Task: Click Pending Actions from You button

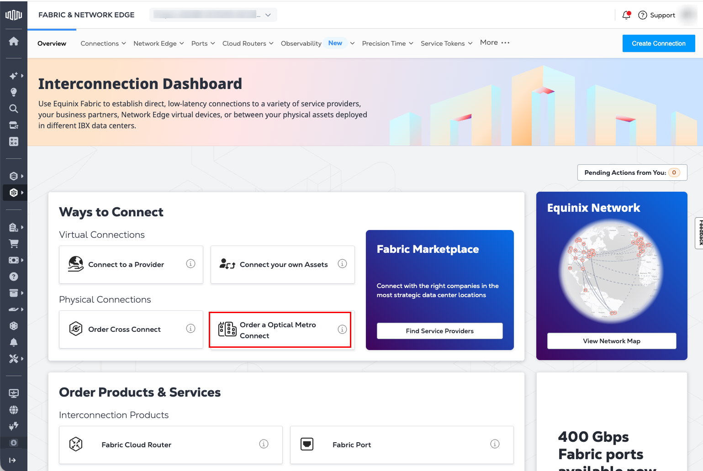Action: coord(632,173)
